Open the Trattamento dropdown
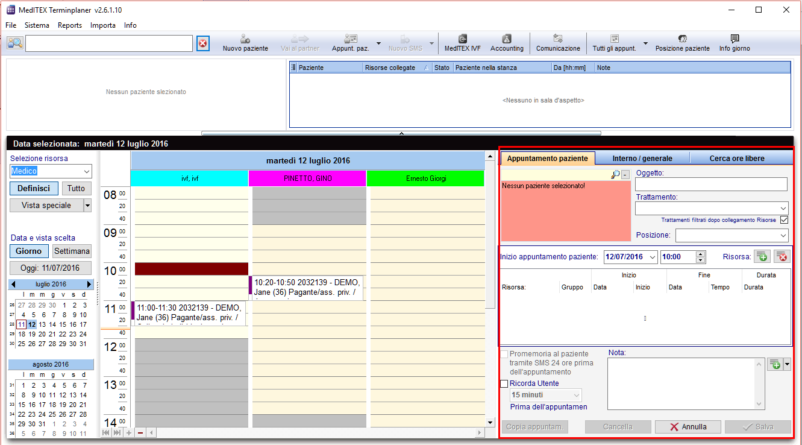This screenshot has height=445, width=802. (783, 208)
